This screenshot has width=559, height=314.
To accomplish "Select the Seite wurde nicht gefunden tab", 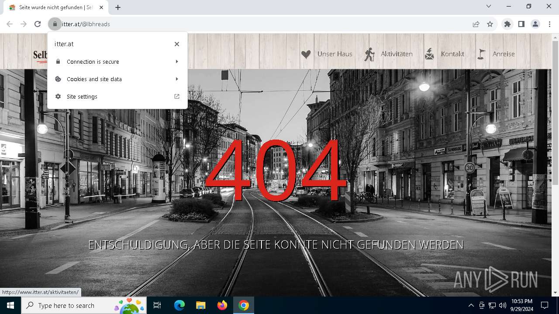I will pos(56,7).
